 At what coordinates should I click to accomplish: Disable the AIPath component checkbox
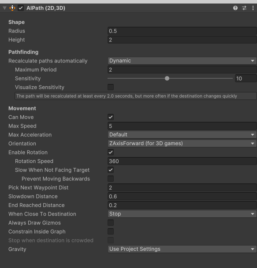click(x=21, y=8)
